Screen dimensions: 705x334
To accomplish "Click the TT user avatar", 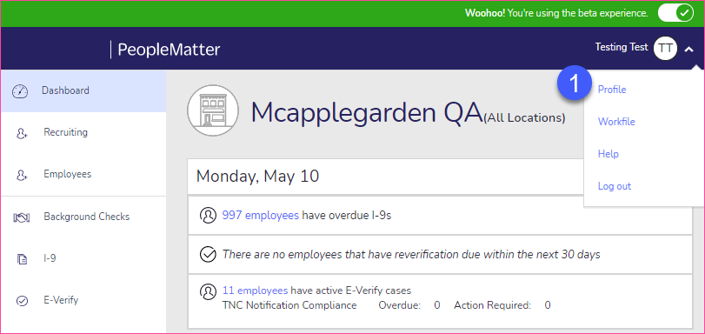I will click(x=665, y=48).
